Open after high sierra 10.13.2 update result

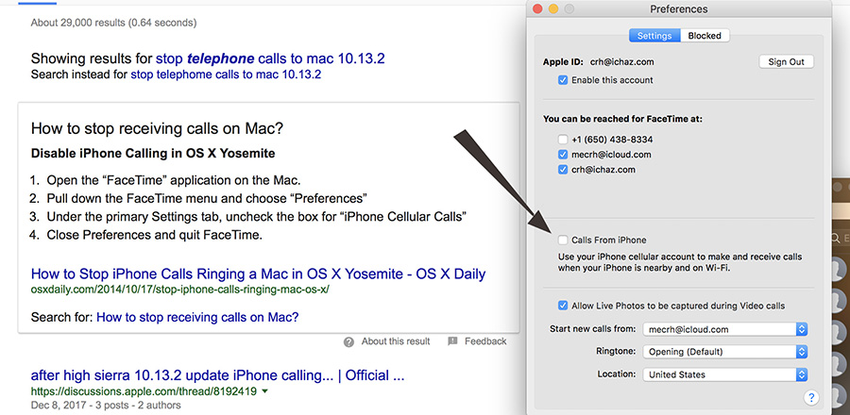point(217,375)
